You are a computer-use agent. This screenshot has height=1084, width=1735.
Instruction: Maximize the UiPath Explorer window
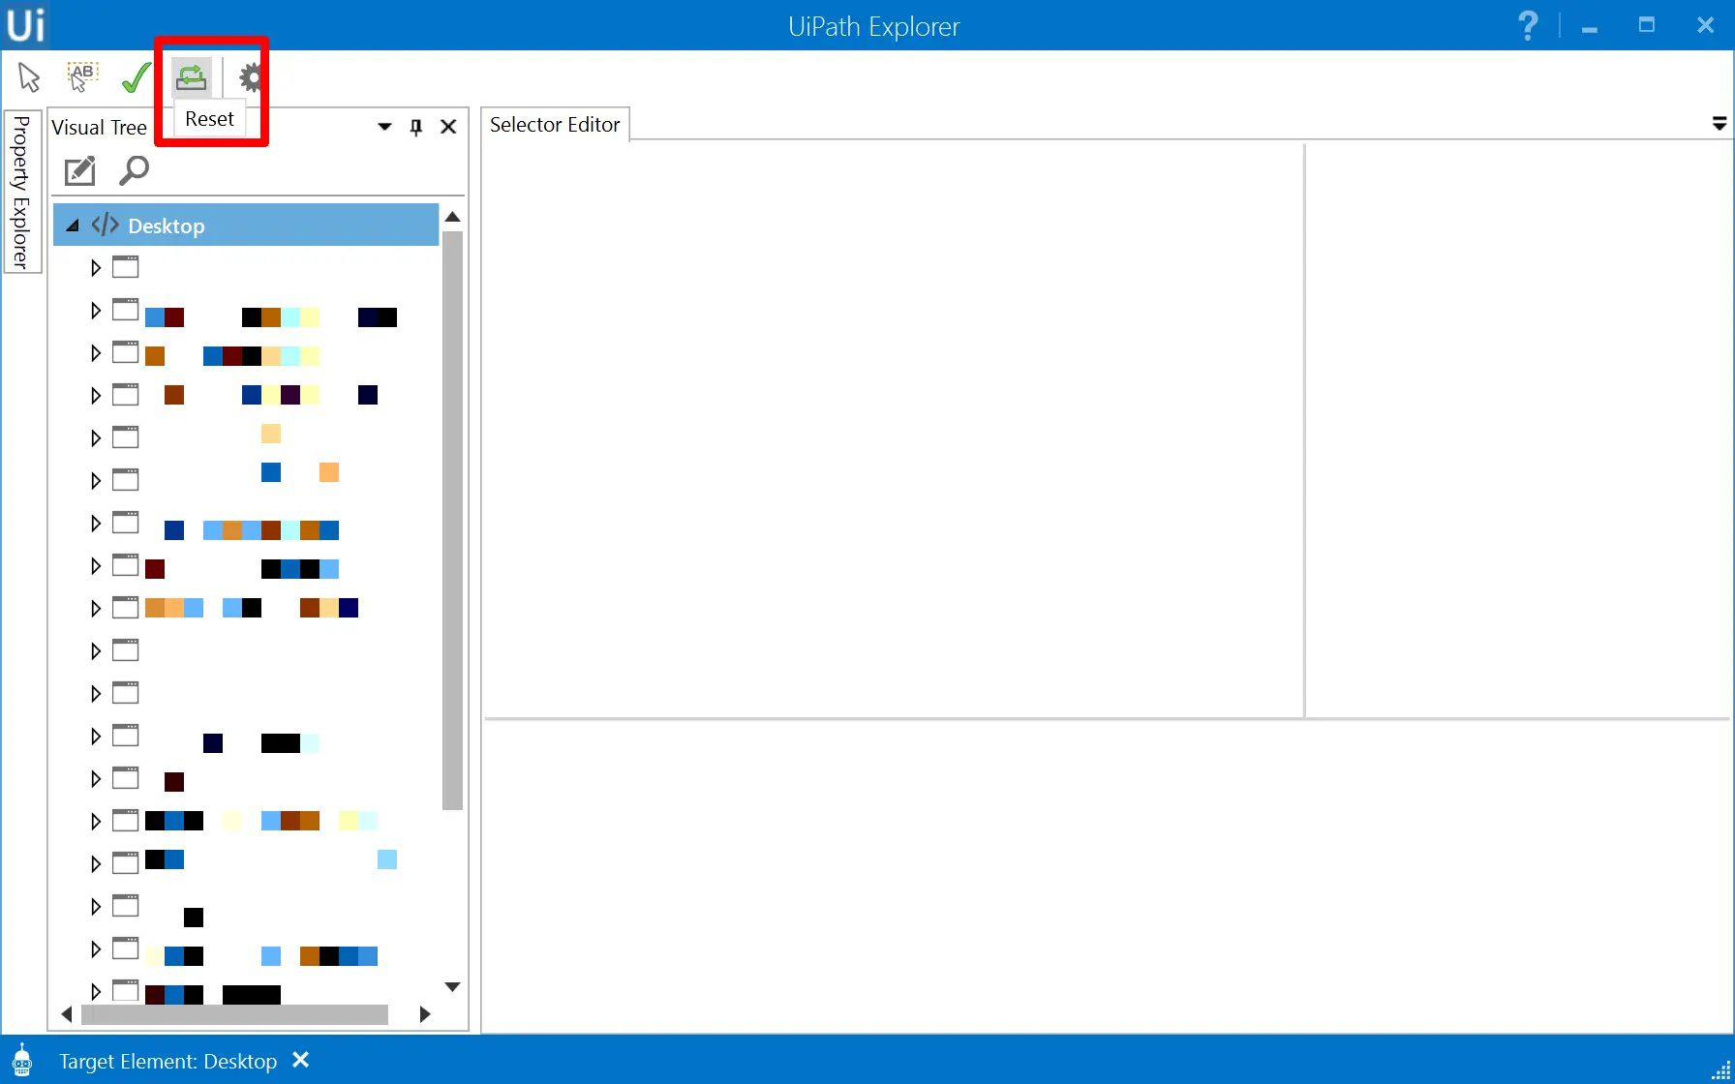click(1647, 25)
